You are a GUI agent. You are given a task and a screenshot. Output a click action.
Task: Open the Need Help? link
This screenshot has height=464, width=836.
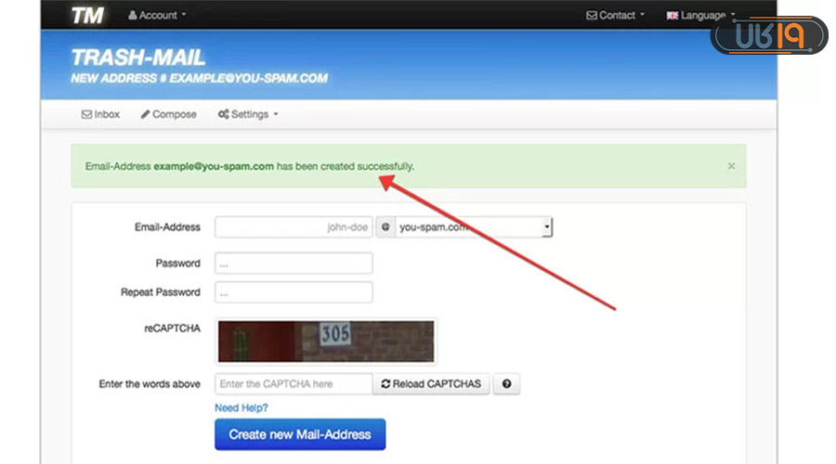coord(242,407)
